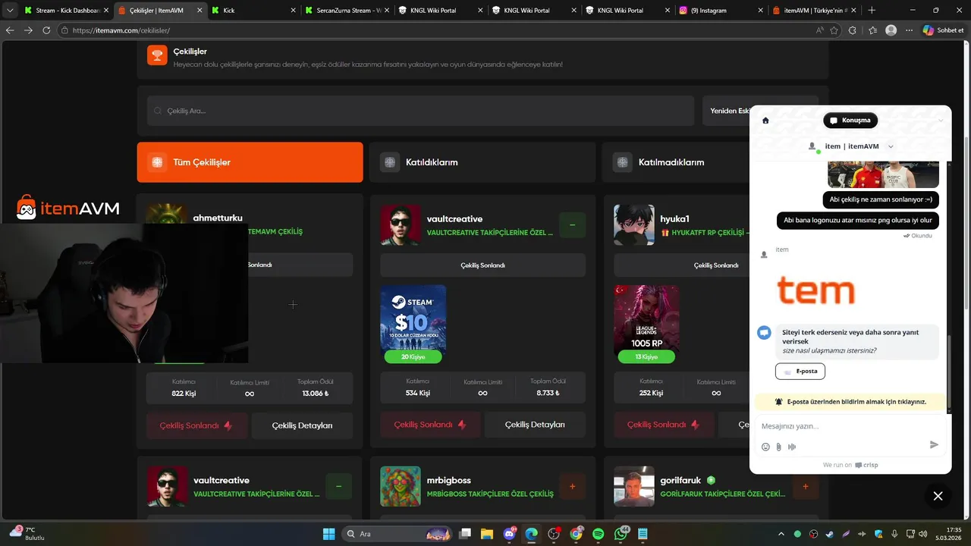Screen dimensions: 971x546
Task: Open the Yeniden Eskiye sort dropdown
Action: coord(760,111)
